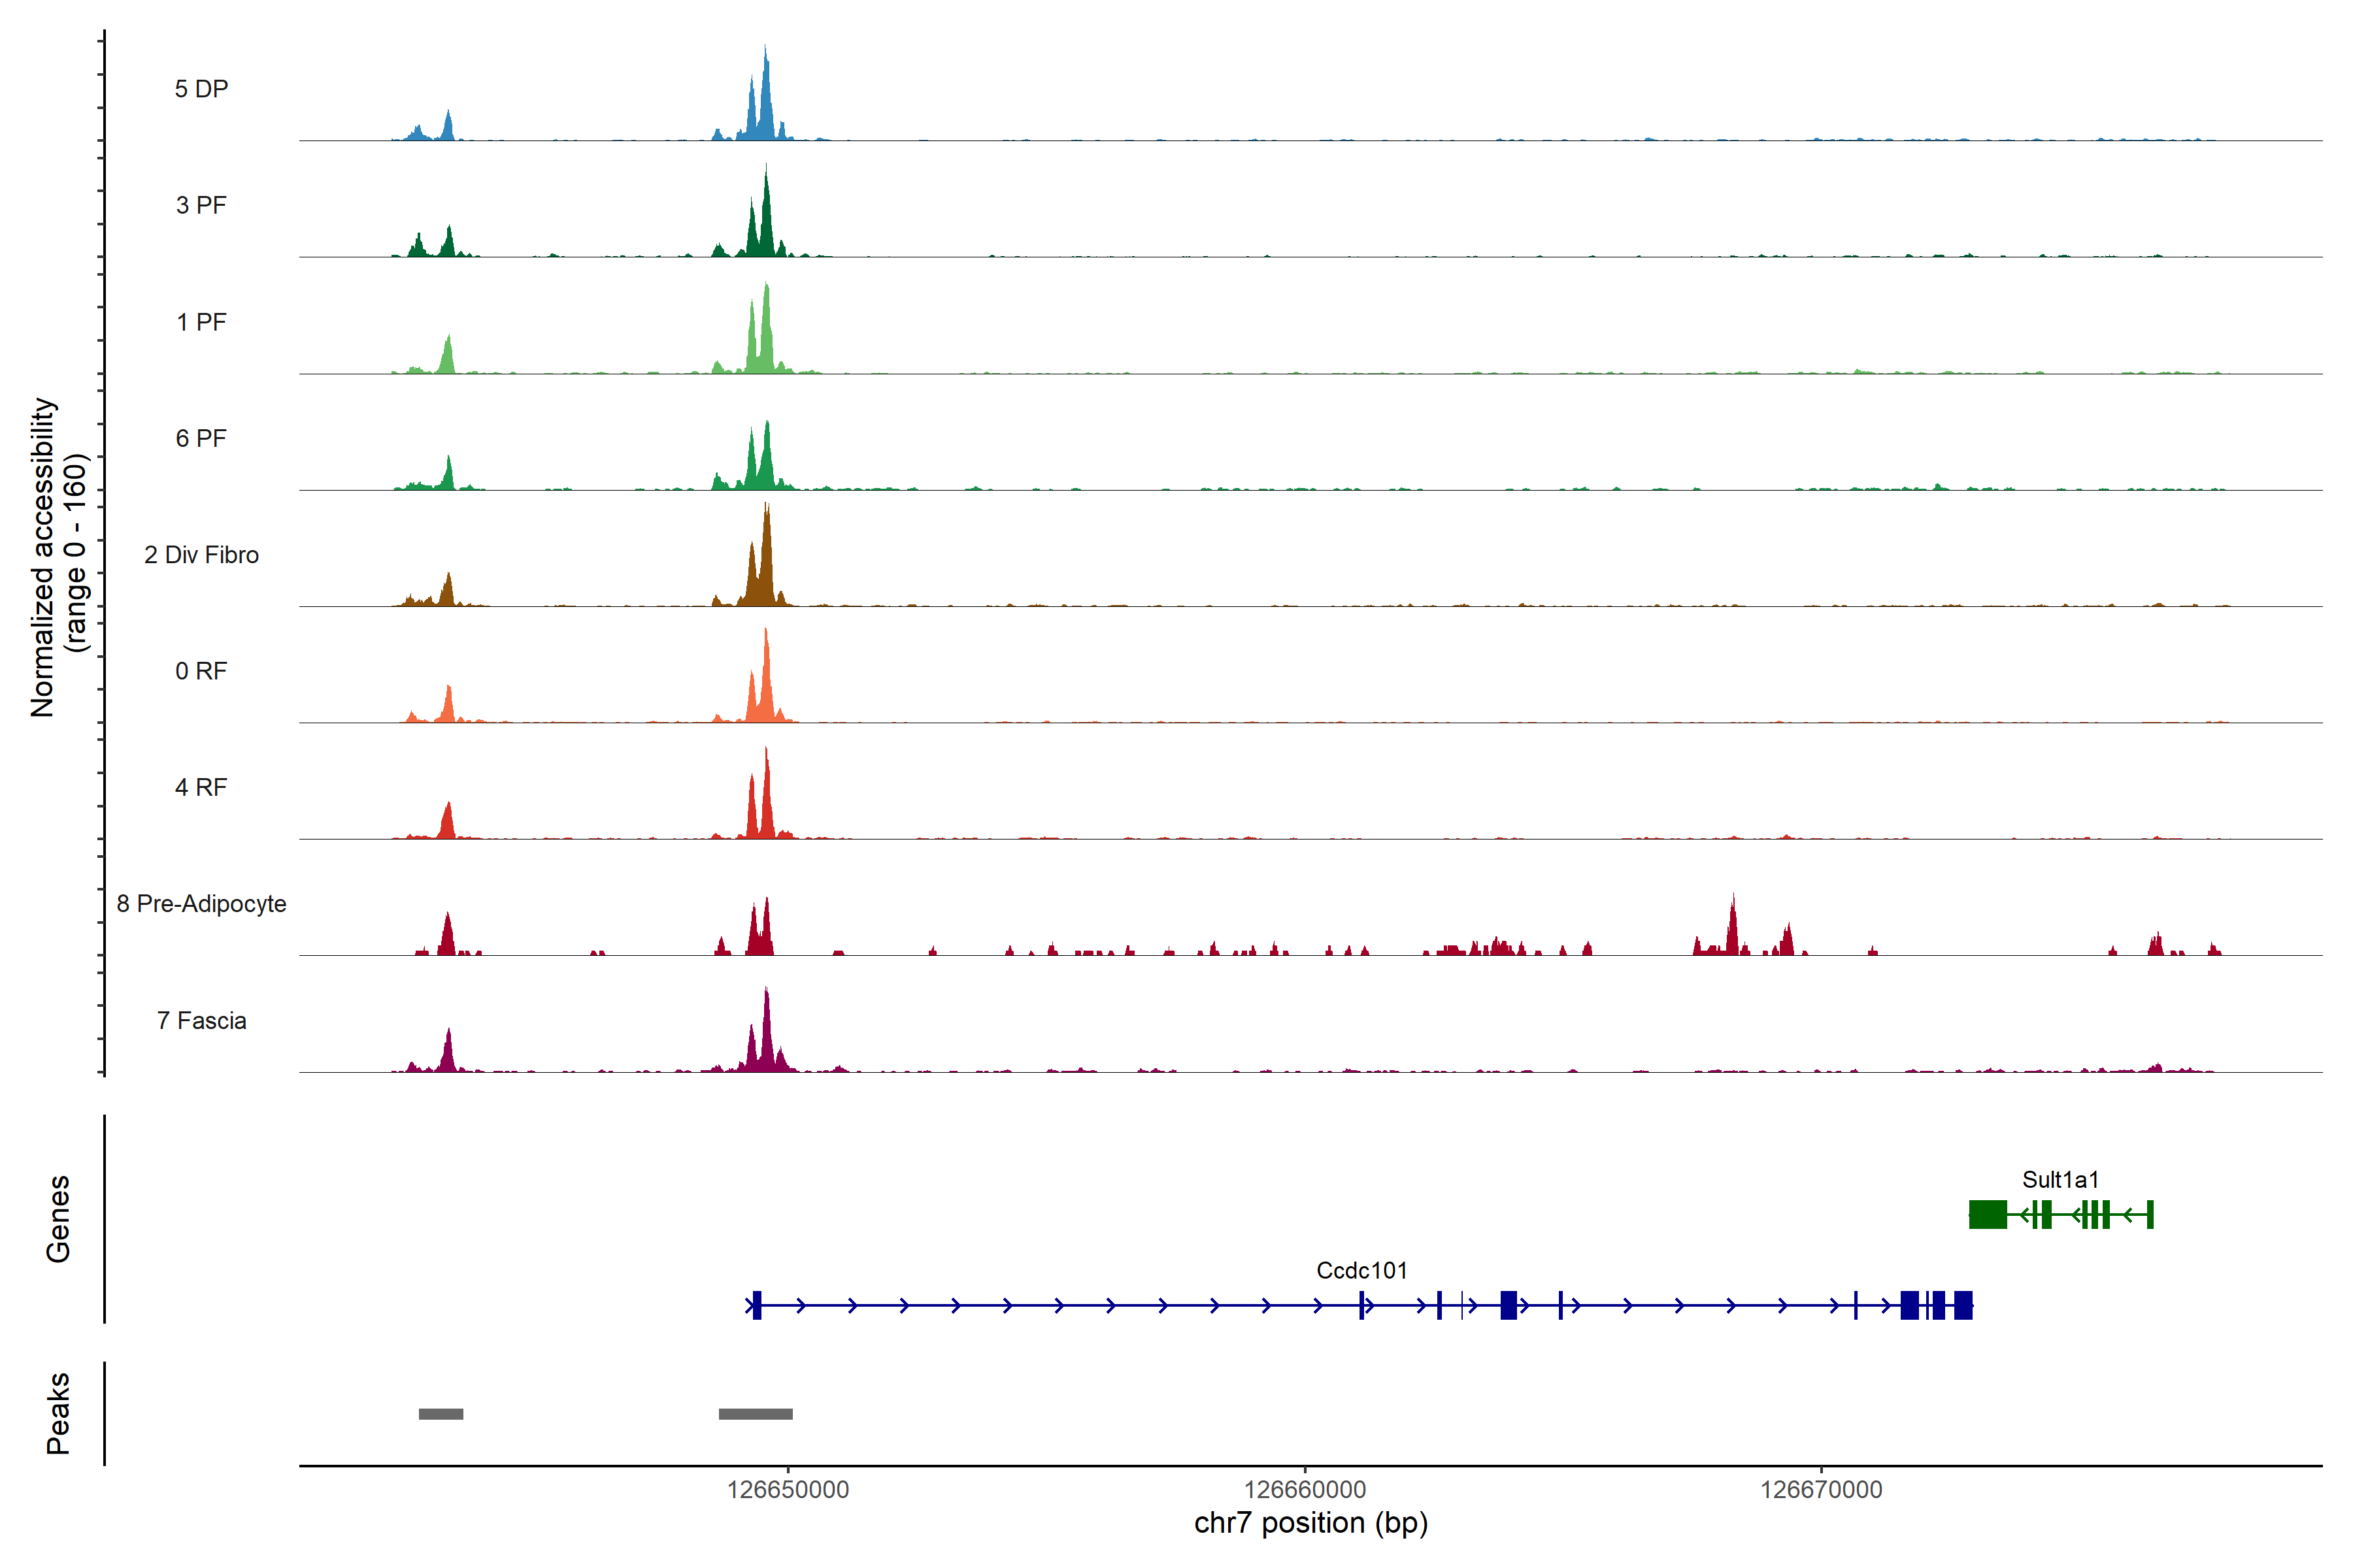Click the 8 Pre-Adipocyte track label
Screen dimensions: 2353x1568
pyautogui.click(x=201, y=903)
